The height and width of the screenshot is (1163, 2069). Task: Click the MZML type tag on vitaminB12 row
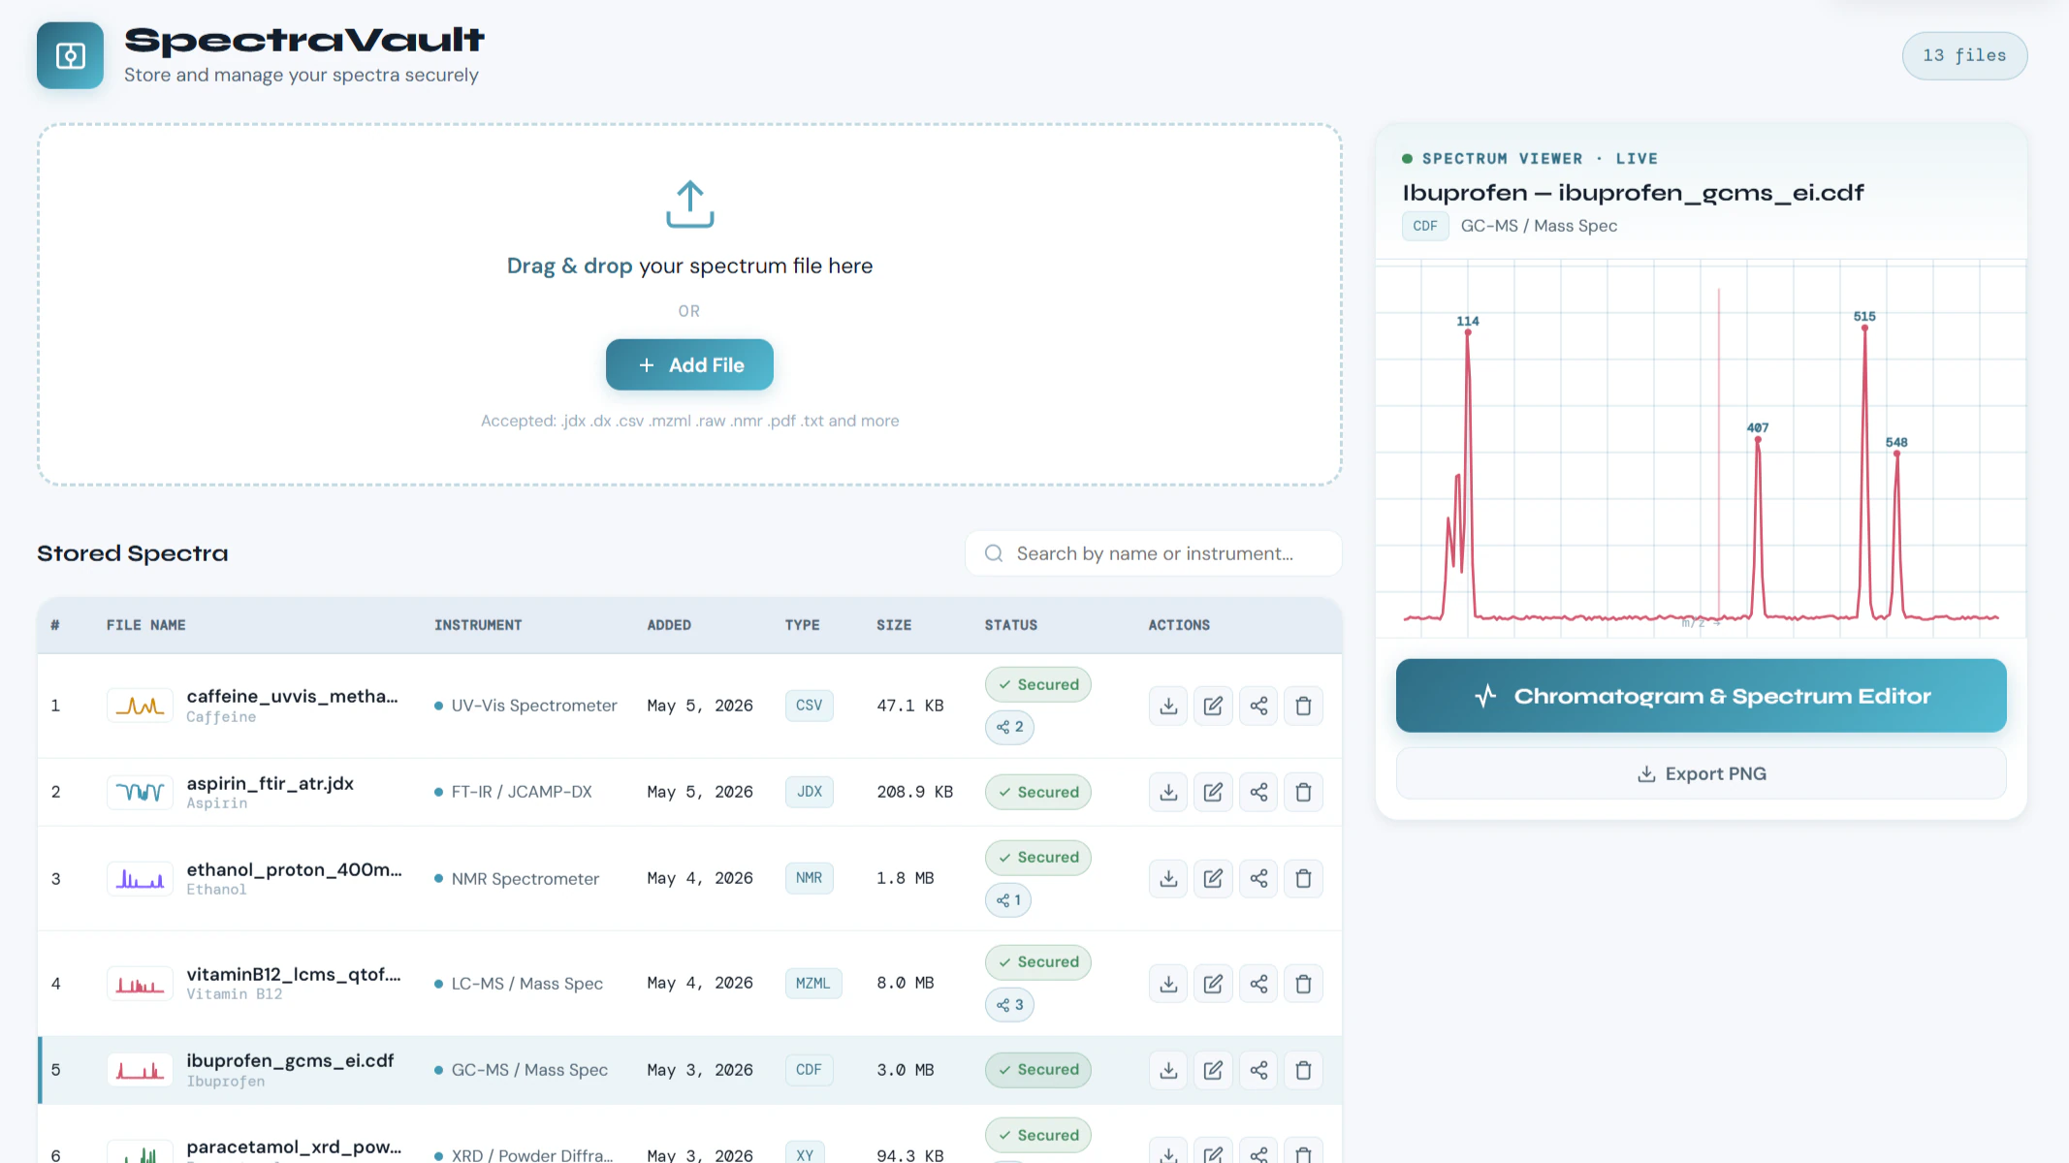point(812,984)
